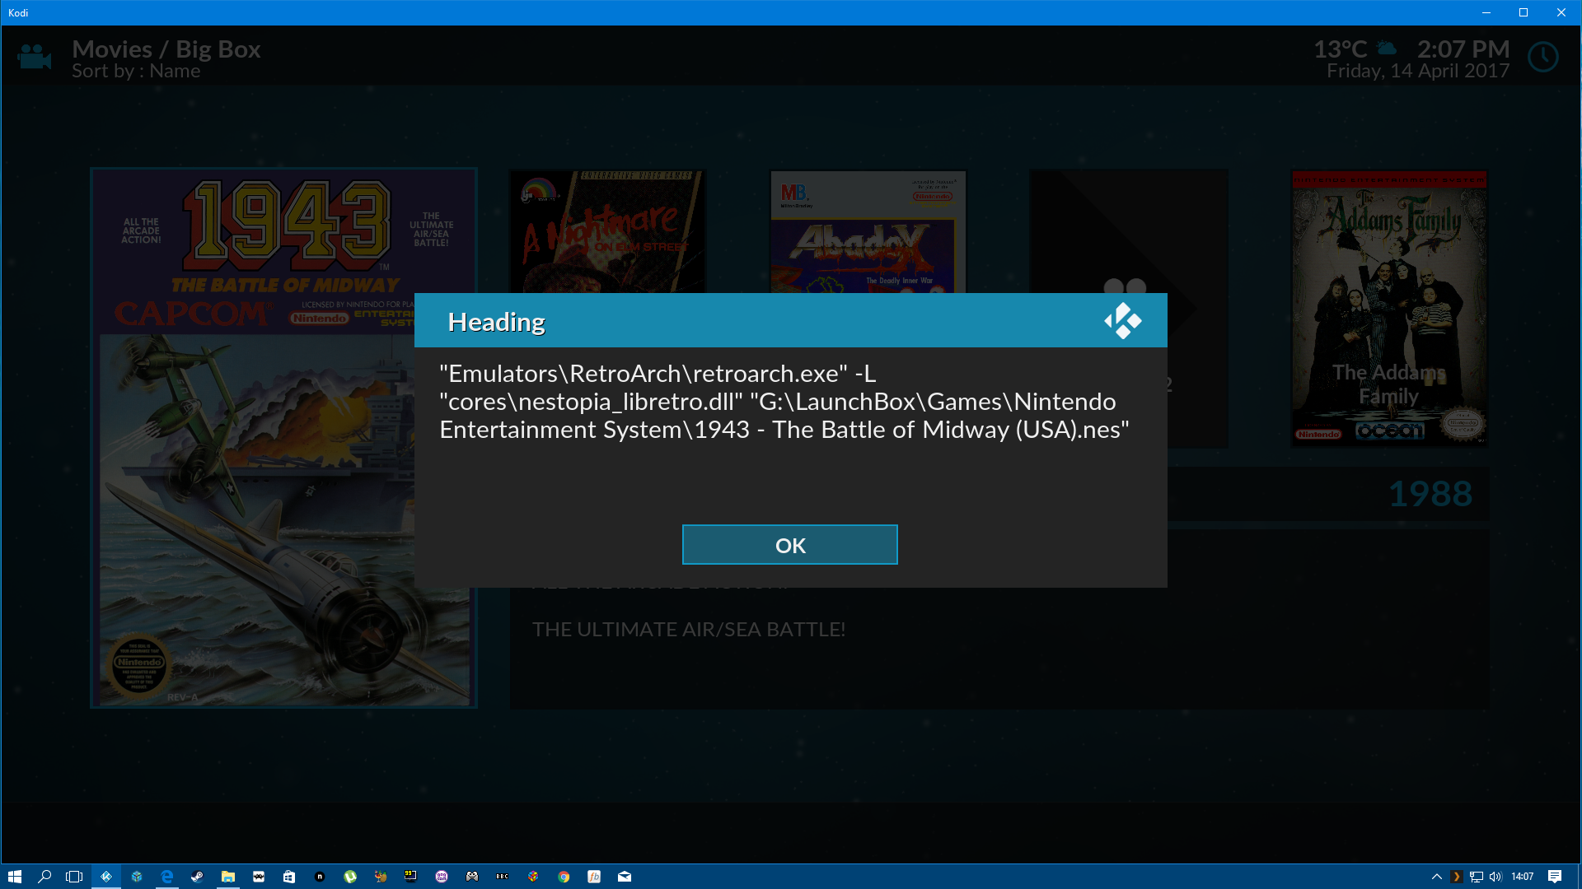Click the 'Sort by : Name' text

136,72
